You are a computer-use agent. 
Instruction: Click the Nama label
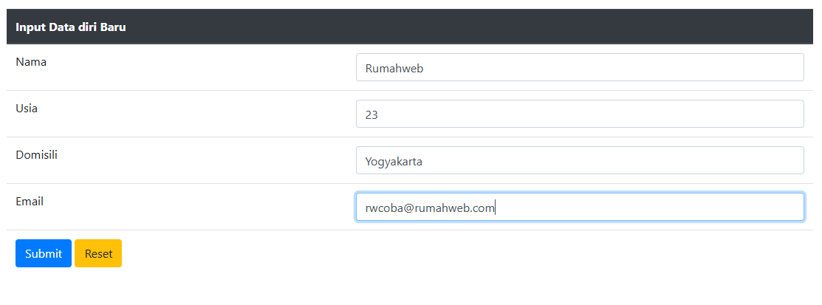click(31, 62)
